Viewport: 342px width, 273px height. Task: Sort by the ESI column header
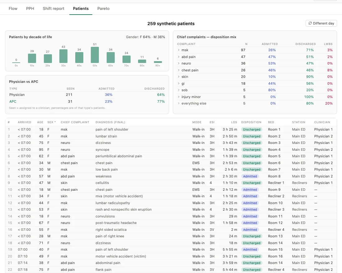[x=212, y=122]
